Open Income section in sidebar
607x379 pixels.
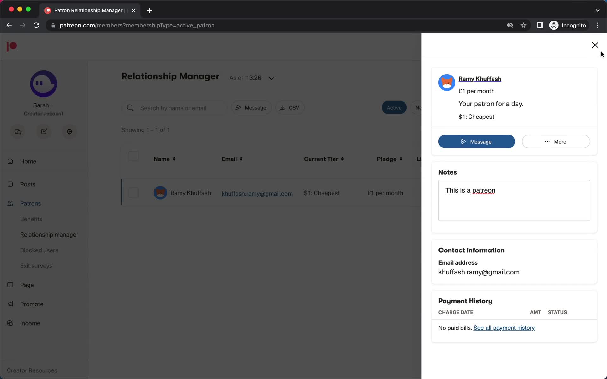(x=30, y=323)
